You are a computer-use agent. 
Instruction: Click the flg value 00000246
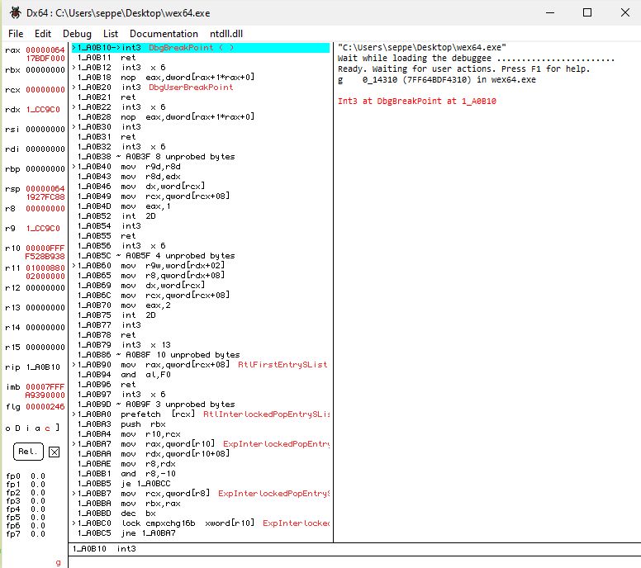(45, 406)
